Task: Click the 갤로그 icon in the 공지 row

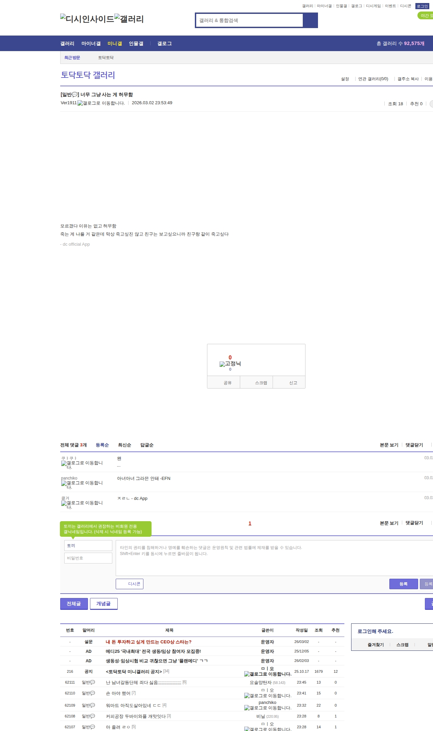Action: tap(268, 674)
